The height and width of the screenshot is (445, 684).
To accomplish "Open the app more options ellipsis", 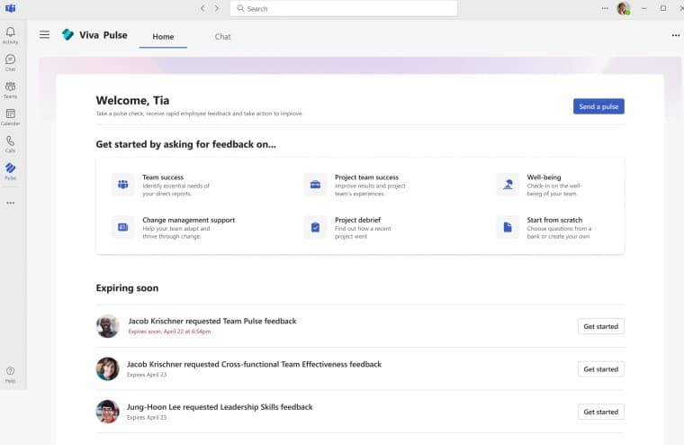I will (676, 35).
